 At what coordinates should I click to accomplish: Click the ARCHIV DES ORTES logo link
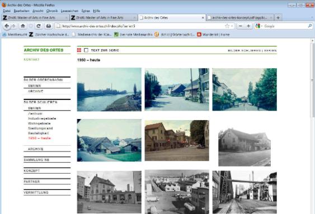pyautogui.click(x=44, y=50)
